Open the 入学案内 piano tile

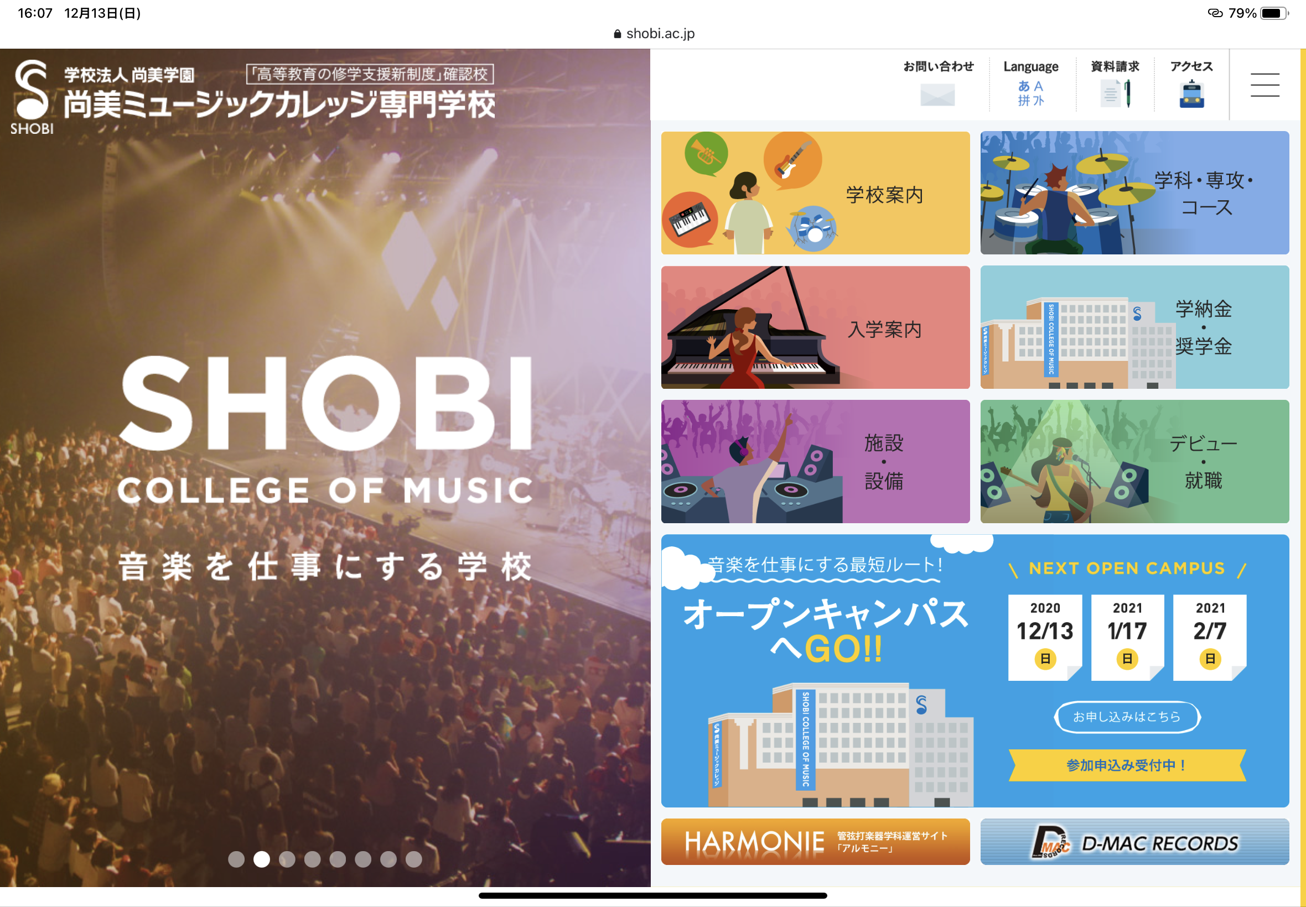coord(815,327)
